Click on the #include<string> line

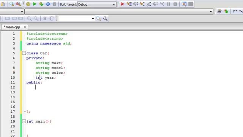(x=45, y=38)
